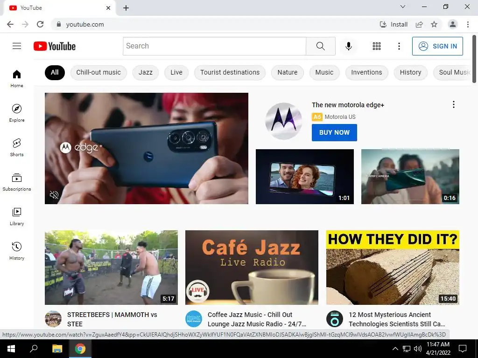Open Library in the sidebar
Image resolution: width=478 pixels, height=358 pixels.
pos(17,216)
